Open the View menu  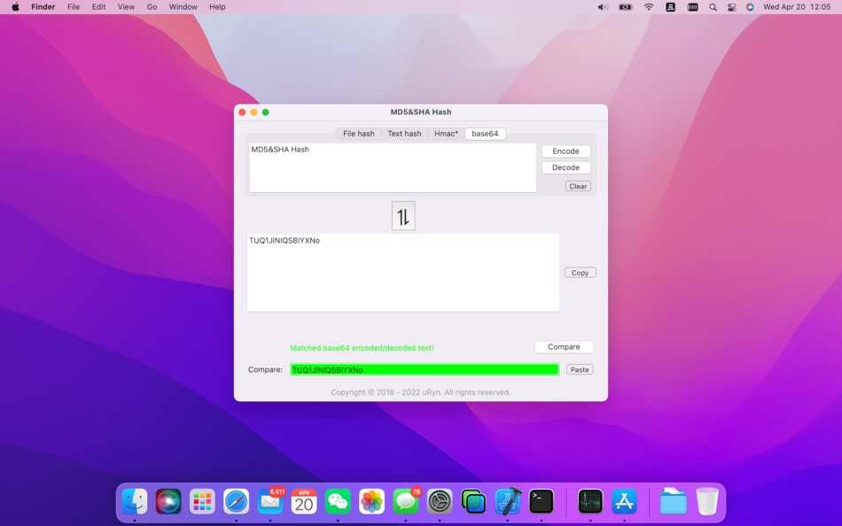[x=126, y=7]
